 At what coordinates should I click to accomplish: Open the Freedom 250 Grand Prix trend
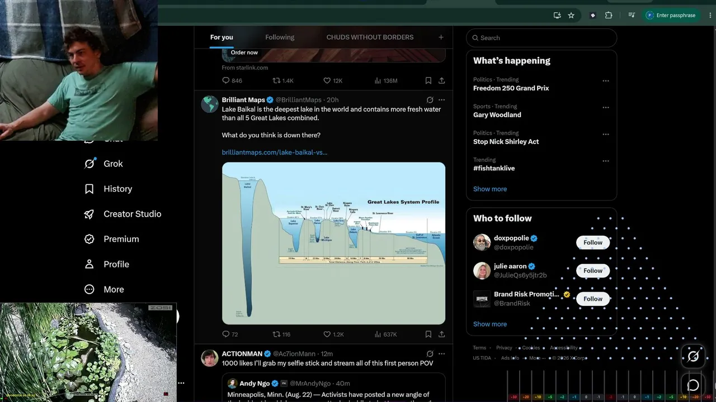point(511,88)
